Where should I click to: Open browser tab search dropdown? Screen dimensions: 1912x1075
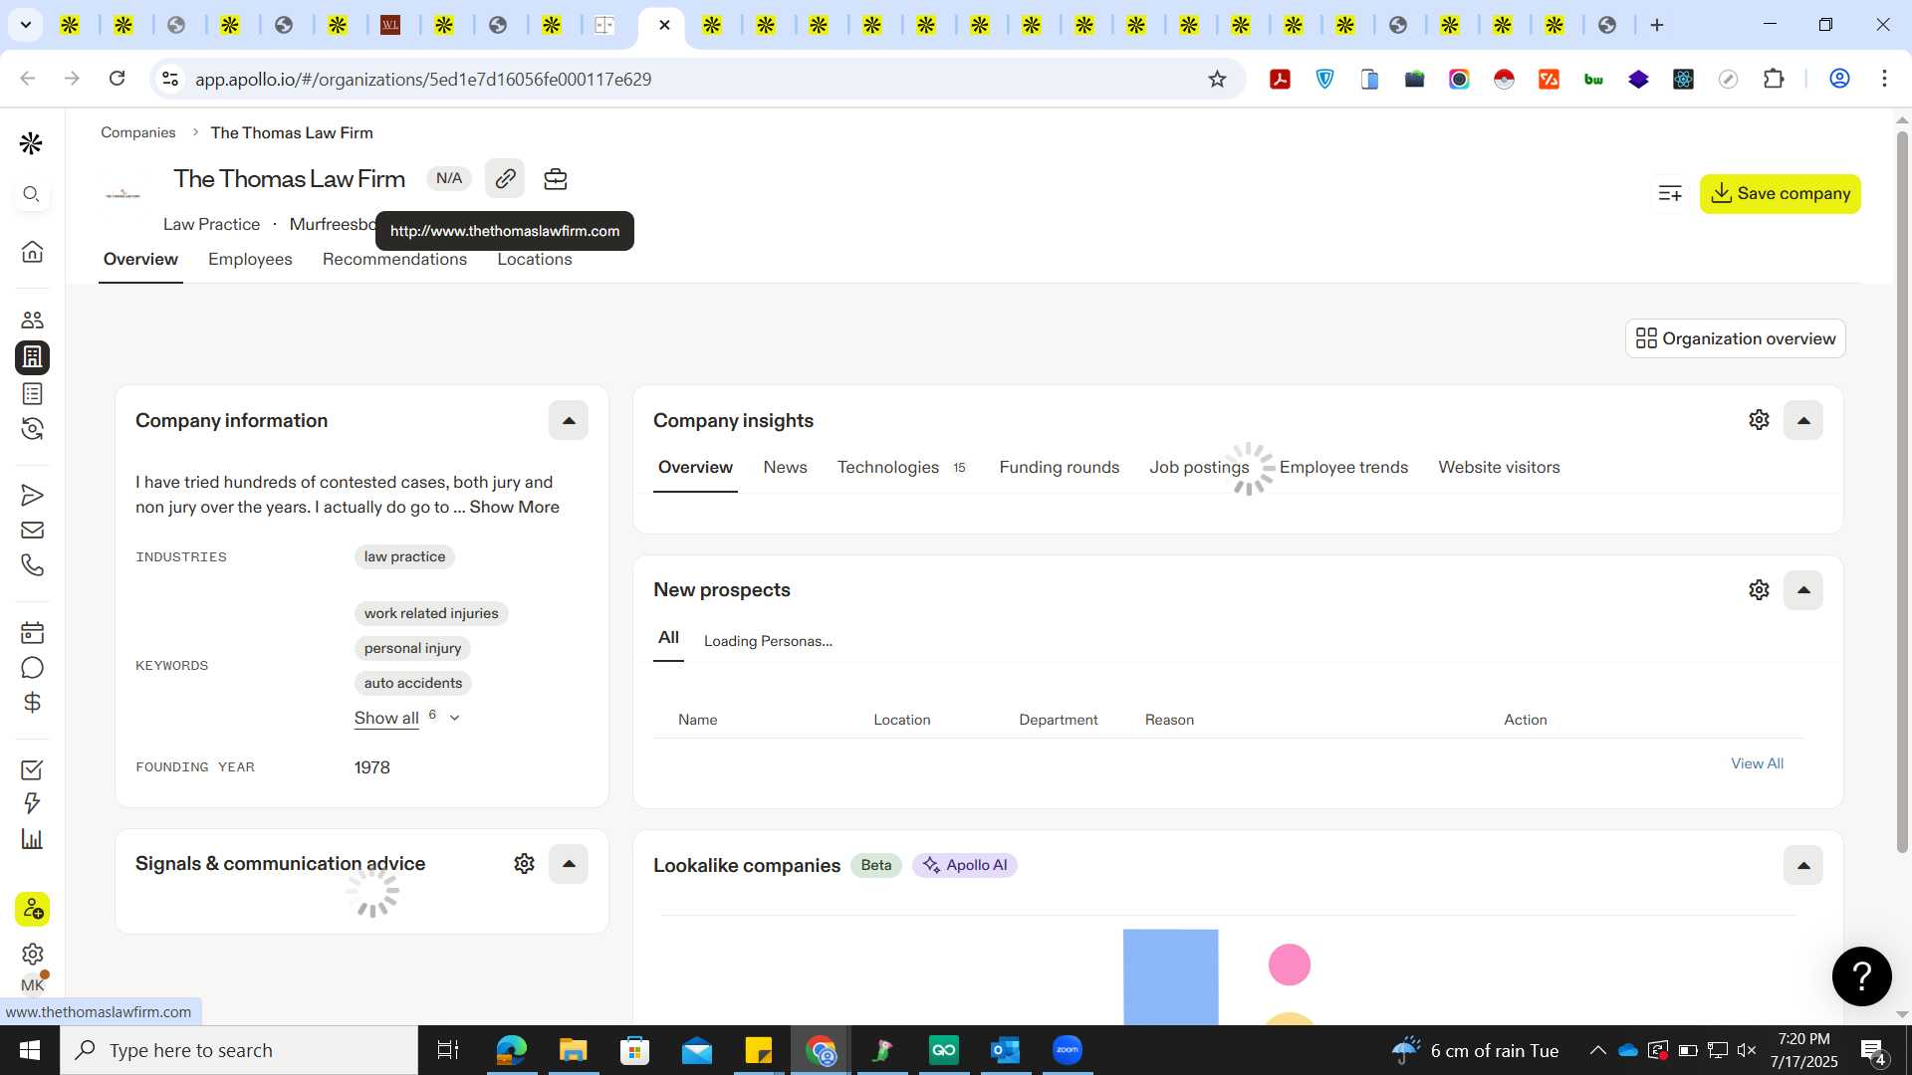[25, 24]
